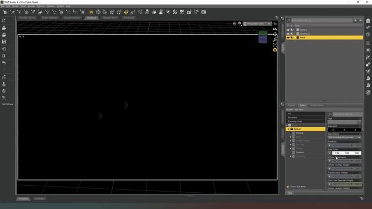Switch to the Viewport tab

tap(92, 18)
